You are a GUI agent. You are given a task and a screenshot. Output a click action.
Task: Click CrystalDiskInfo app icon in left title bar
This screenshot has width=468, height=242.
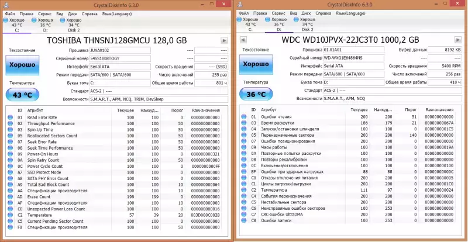point(6,5)
